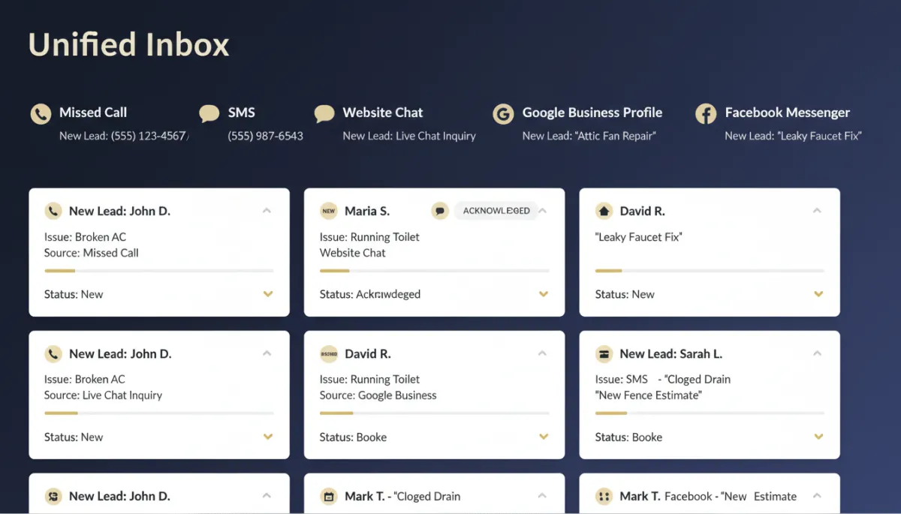Click New Lead: "Leaky Faucet Fix" under Facebook Messenger
Image resolution: width=901 pixels, height=514 pixels.
(793, 136)
